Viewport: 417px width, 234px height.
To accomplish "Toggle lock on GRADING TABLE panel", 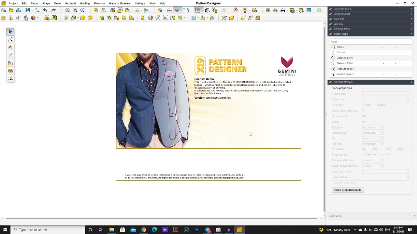I will (330, 29).
